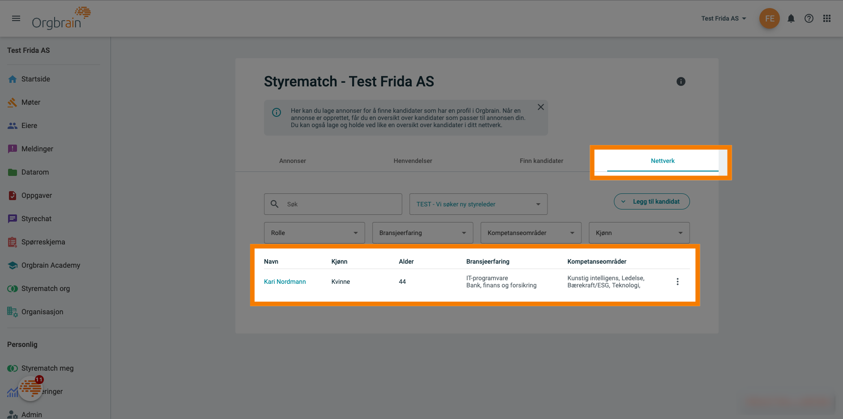Click the search magnifier icon
Viewport: 843px width, 419px height.
coord(275,204)
